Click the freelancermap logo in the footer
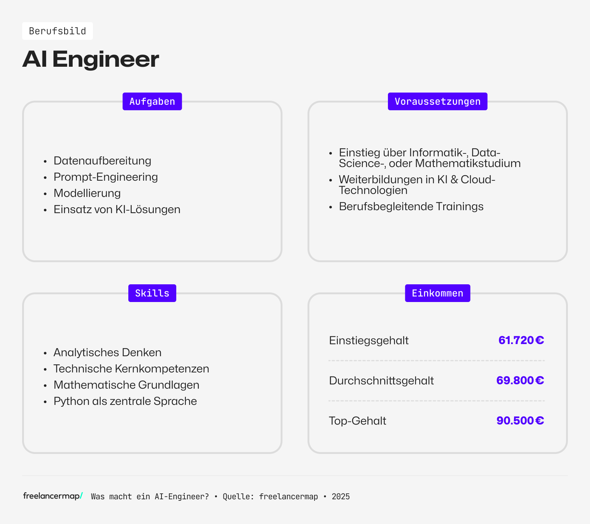Image resolution: width=590 pixels, height=524 pixels. (53, 496)
